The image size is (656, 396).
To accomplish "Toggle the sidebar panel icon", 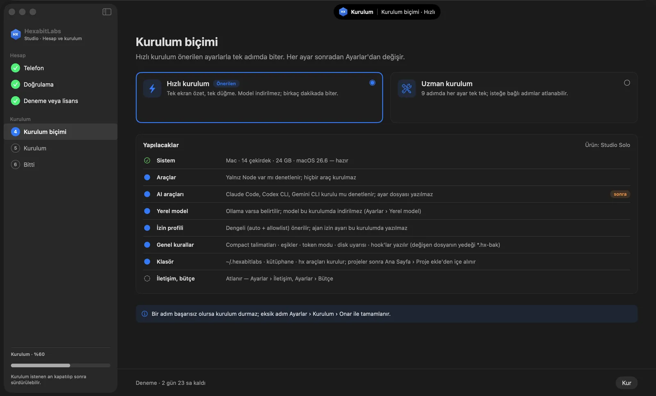I will click(x=107, y=12).
